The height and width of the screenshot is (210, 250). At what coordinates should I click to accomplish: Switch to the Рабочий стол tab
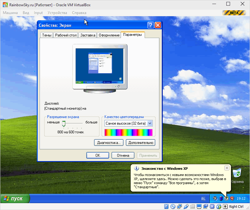65,35
